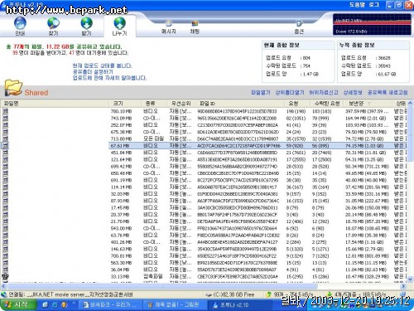Sort by the 종류 column header
414x311 pixels.
coord(154,104)
